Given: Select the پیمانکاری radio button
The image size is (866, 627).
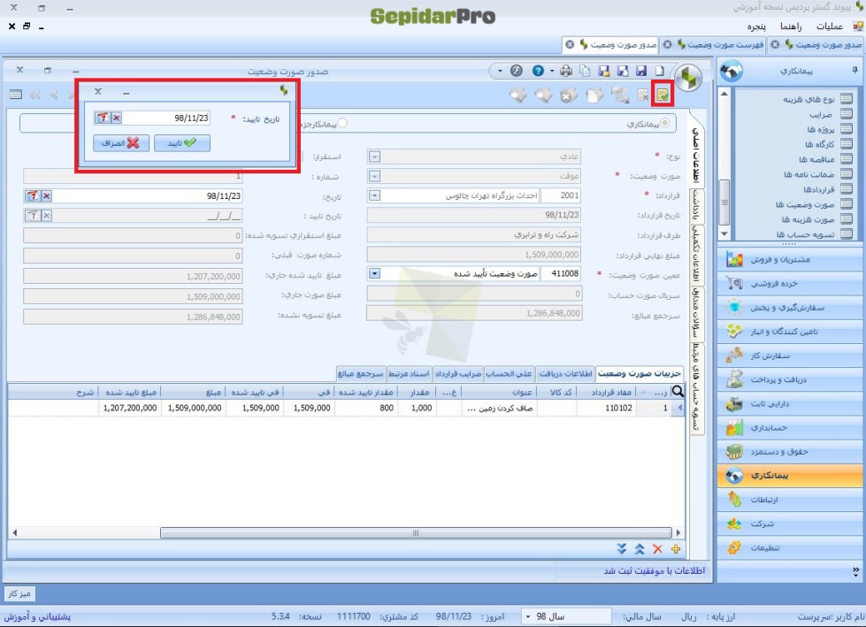Looking at the screenshot, I should click(665, 123).
